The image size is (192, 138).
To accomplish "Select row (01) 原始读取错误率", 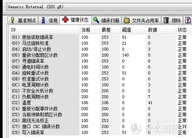I will 101,37.
